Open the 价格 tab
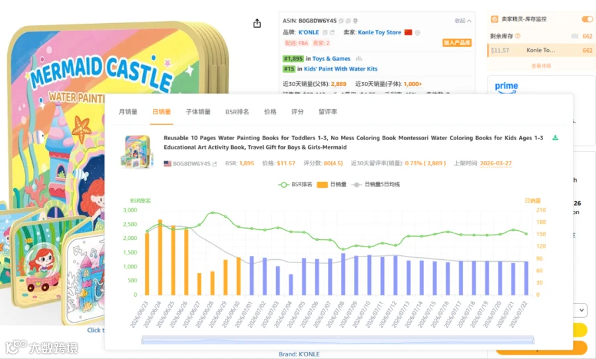Viewport: 596px width, 359px height. coord(270,112)
